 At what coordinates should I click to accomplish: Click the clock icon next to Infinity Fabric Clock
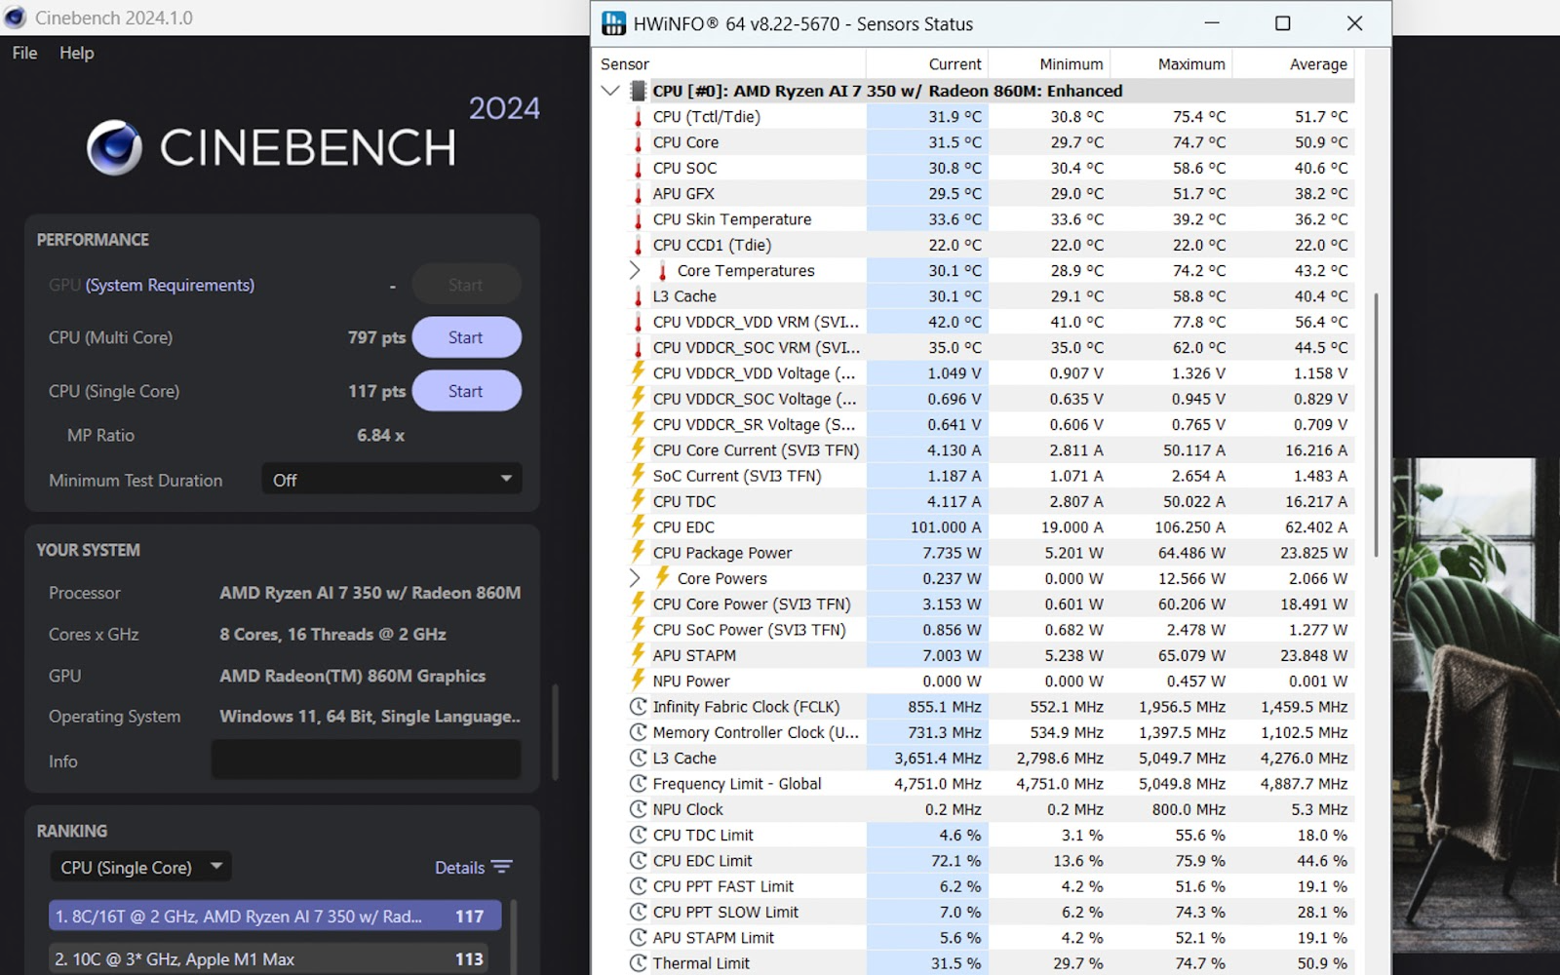pos(639,706)
